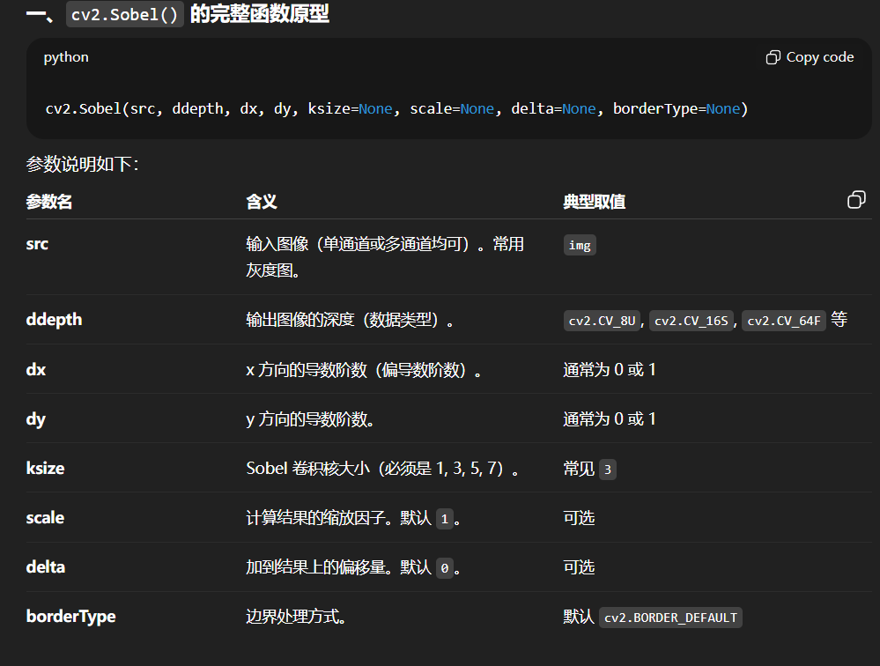Click the cv2.CV_8U code chip

pyautogui.click(x=603, y=321)
